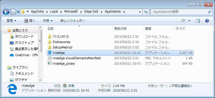Open 最近表示した場所 in navigation pane
This screenshot has height=98, width=215.
[26, 49]
